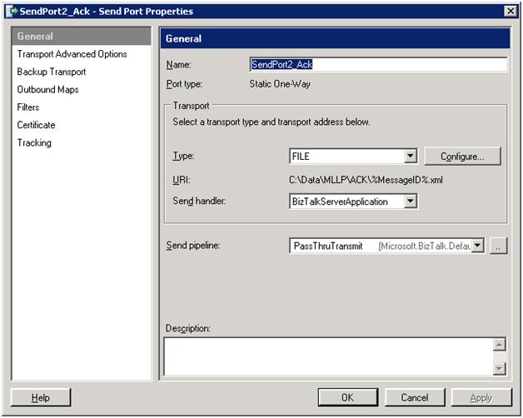
Task: Open the Send pipeline dropdown arrow
Action: [478, 246]
